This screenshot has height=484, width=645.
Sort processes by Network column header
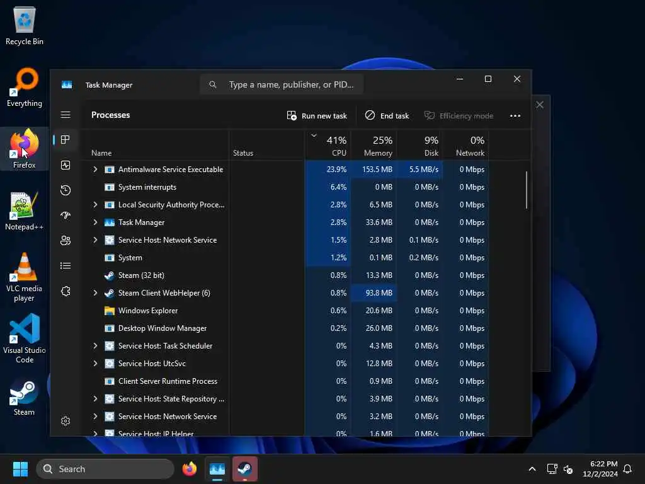click(466, 146)
